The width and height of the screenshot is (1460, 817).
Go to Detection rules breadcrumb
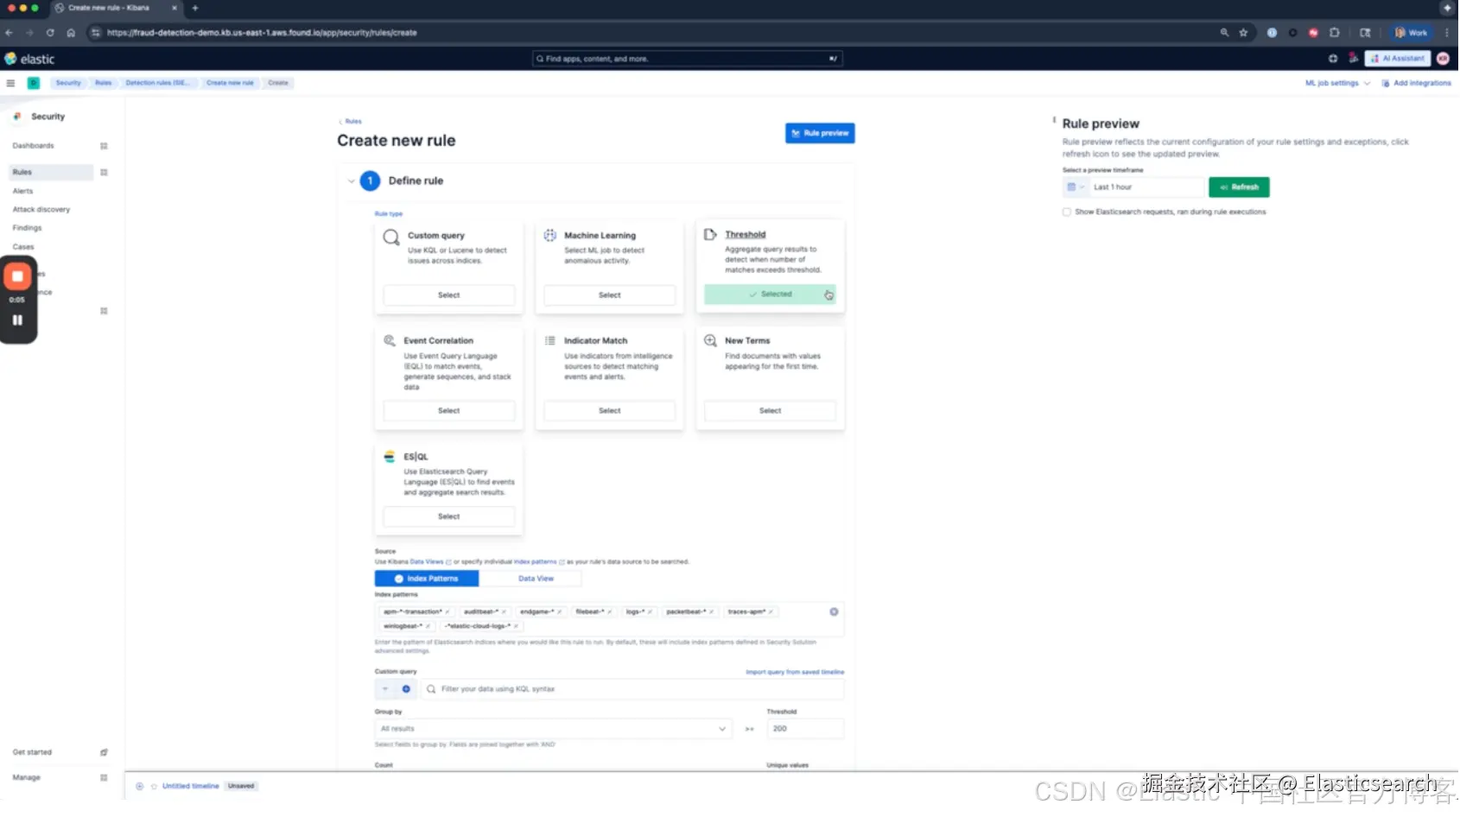[x=156, y=83]
